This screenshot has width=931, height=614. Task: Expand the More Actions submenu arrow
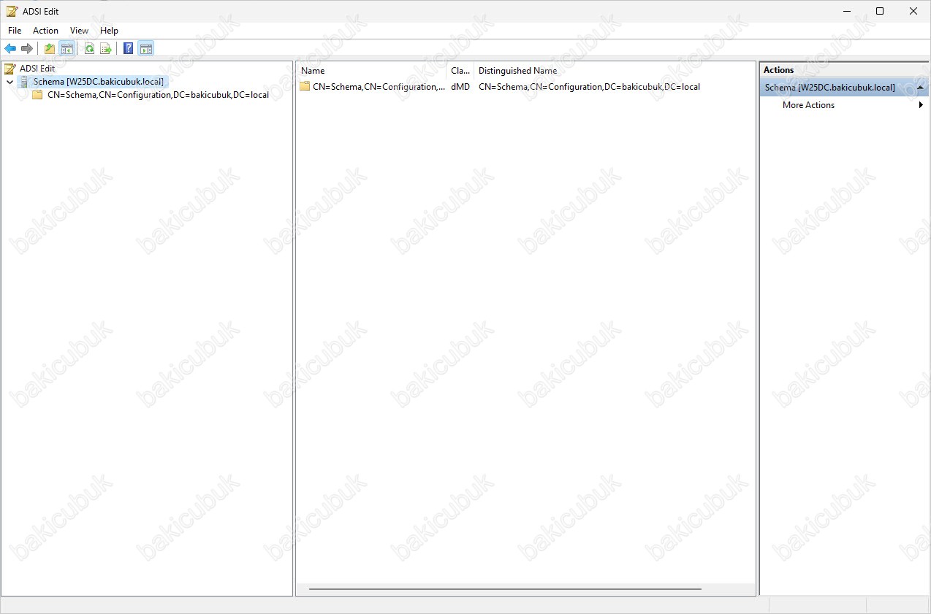click(x=921, y=105)
